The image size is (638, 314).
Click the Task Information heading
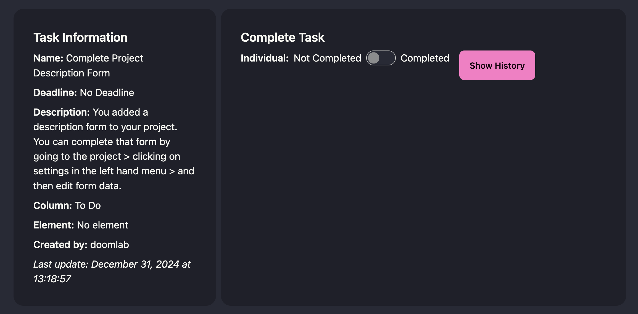pyautogui.click(x=80, y=38)
